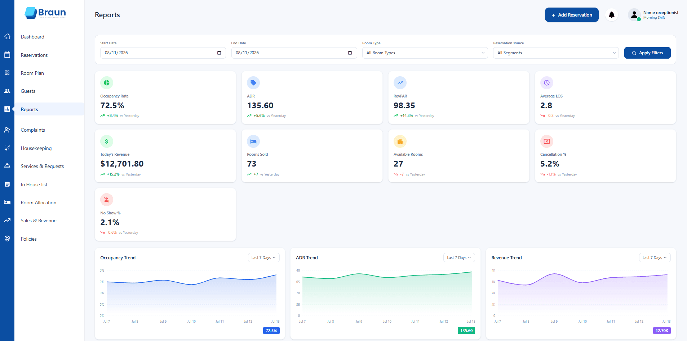This screenshot has height=341, width=687.
Task: Click the 98.35 RevPAR value
Action: tap(404, 105)
